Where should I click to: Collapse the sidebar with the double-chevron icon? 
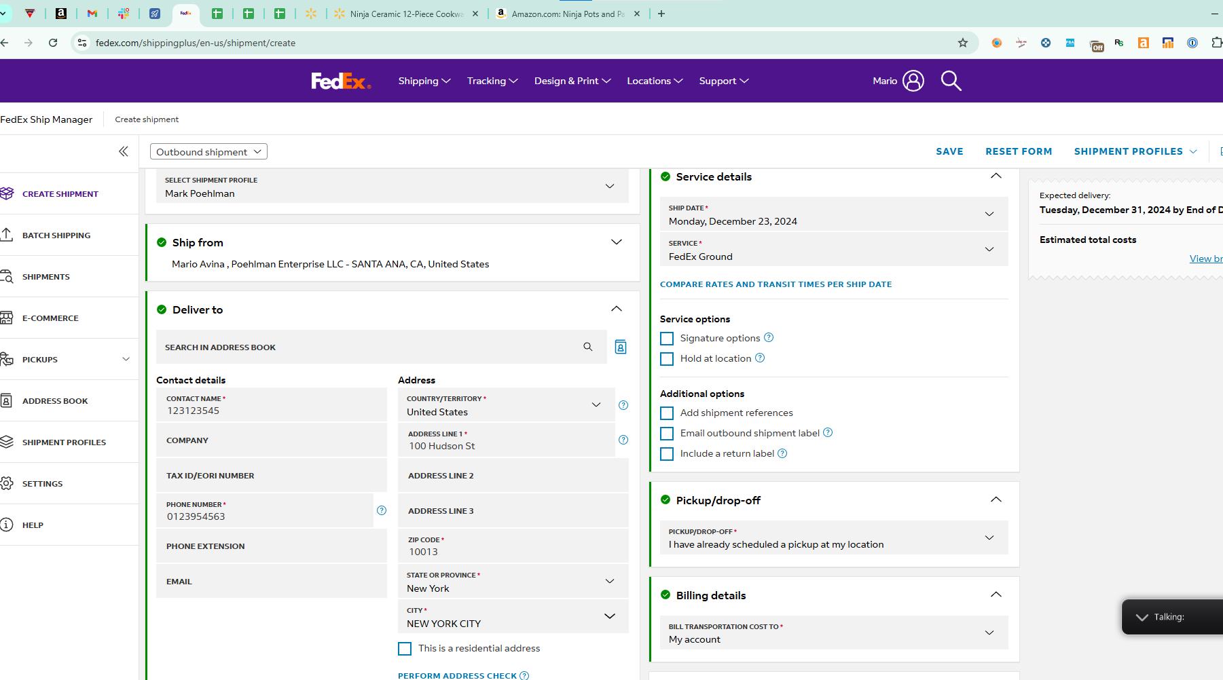tap(124, 151)
